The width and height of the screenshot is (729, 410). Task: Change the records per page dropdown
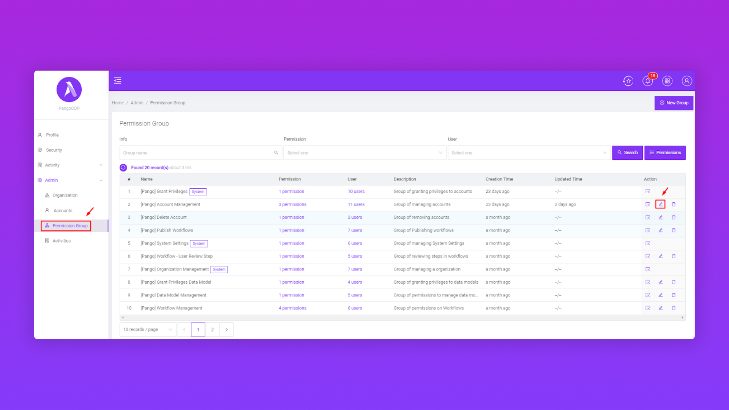(148, 330)
